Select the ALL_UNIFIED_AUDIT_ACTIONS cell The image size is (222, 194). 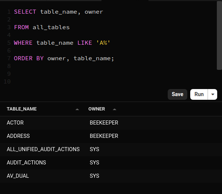click(x=43, y=149)
